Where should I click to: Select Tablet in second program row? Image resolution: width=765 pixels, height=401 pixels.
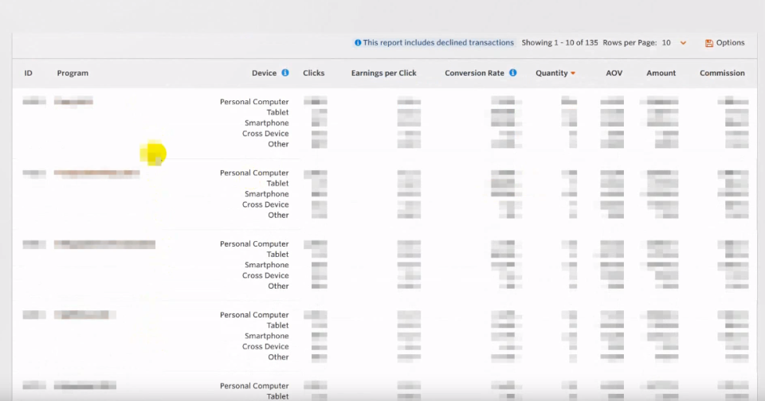pyautogui.click(x=277, y=184)
